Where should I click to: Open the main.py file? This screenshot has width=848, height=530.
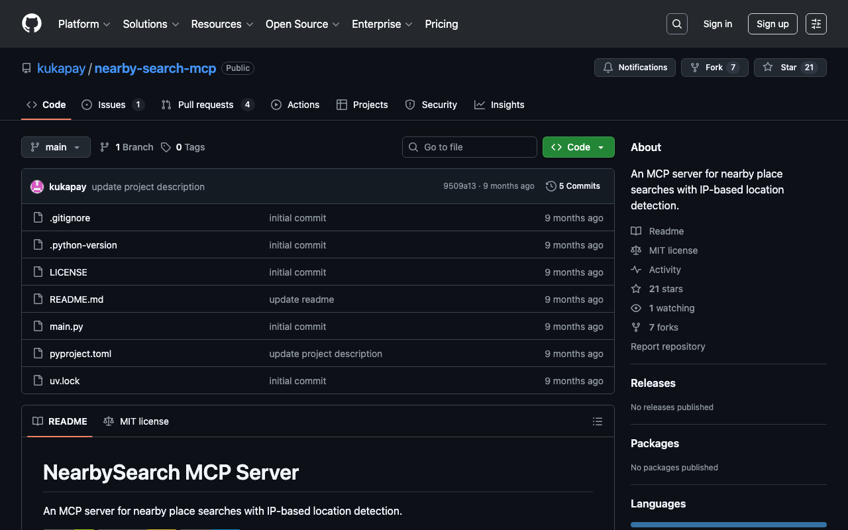point(66,327)
